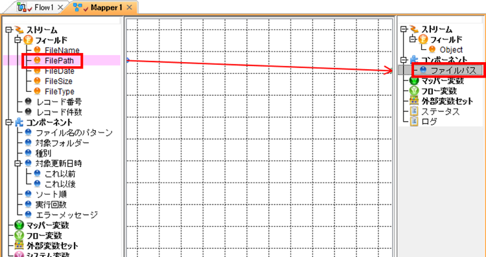The image size is (486, 257).
Task: Select ファイル名のパターン property
Action: coord(74,133)
